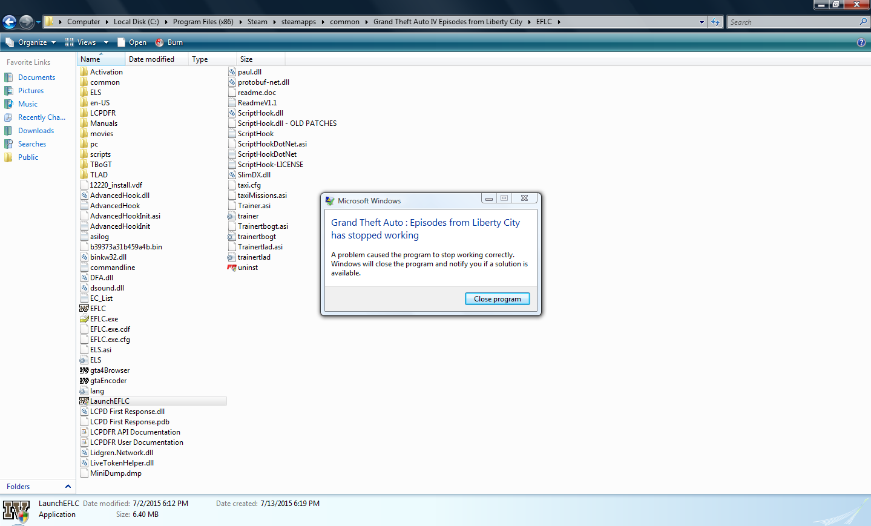Screen dimensions: 871x526
Task: Select the trainer settings file icon
Action: pyautogui.click(x=232, y=216)
